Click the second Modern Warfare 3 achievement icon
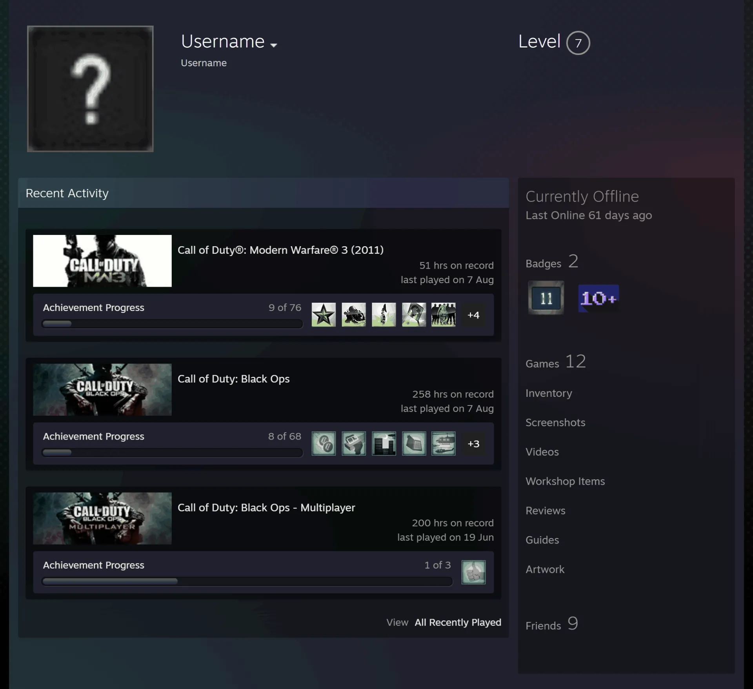Viewport: 753px width, 689px height. pyautogui.click(x=354, y=315)
